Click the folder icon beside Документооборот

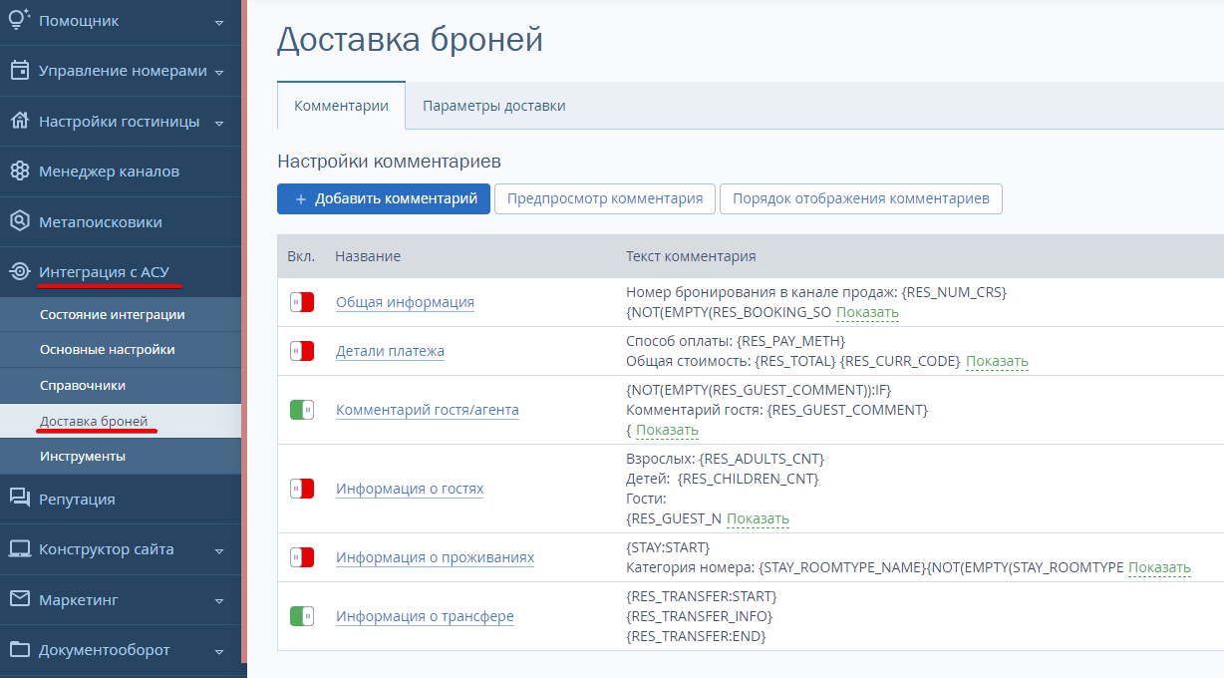tap(19, 649)
